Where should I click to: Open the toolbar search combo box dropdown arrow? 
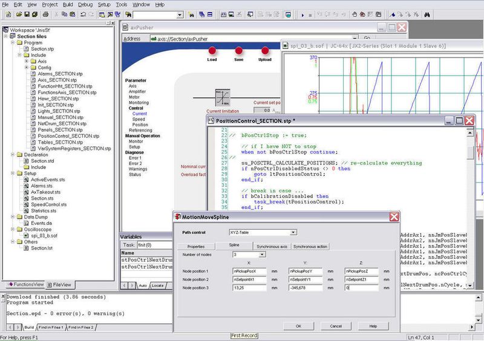(x=180, y=15)
